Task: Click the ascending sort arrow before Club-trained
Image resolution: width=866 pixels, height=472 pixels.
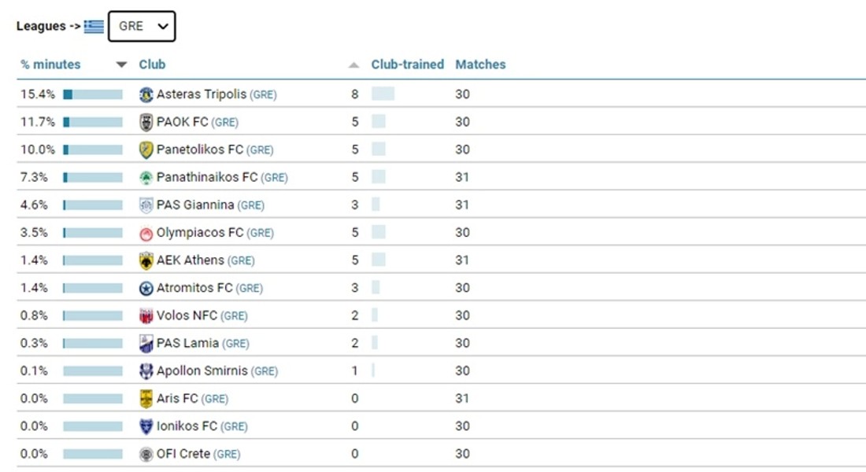Action: coord(353,65)
